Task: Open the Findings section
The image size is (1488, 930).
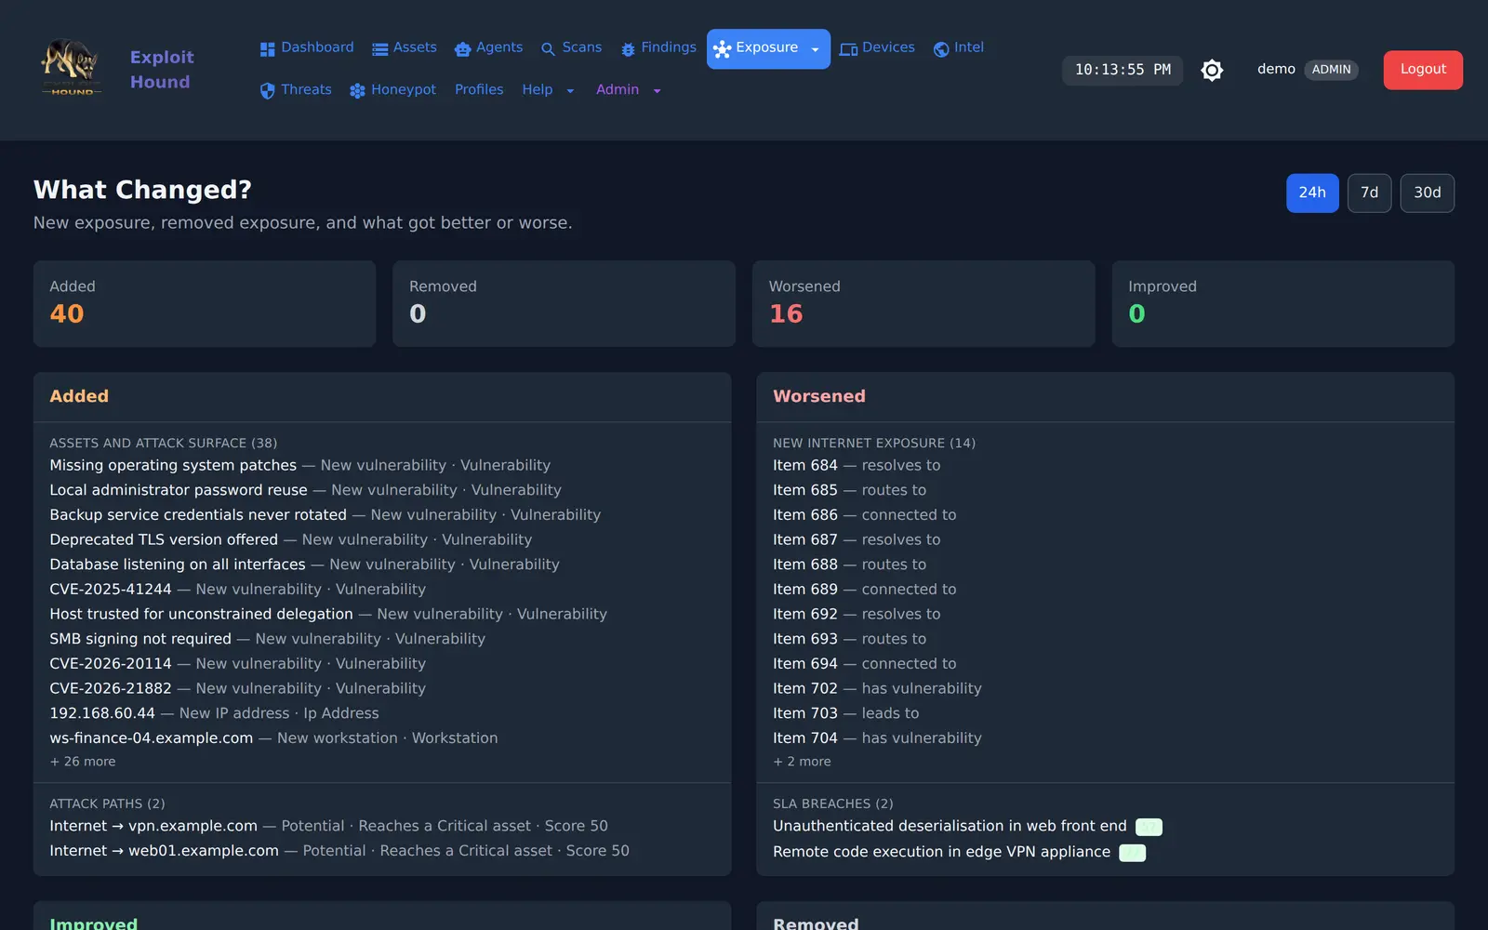Action: pyautogui.click(x=658, y=47)
